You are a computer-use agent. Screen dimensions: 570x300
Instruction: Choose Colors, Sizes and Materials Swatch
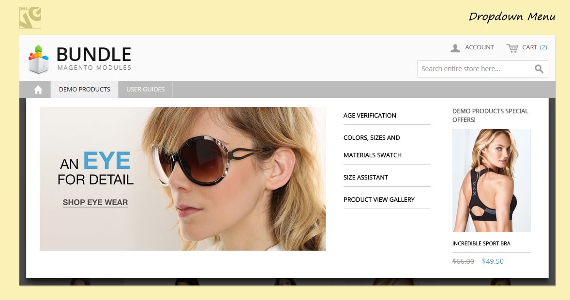(372, 146)
